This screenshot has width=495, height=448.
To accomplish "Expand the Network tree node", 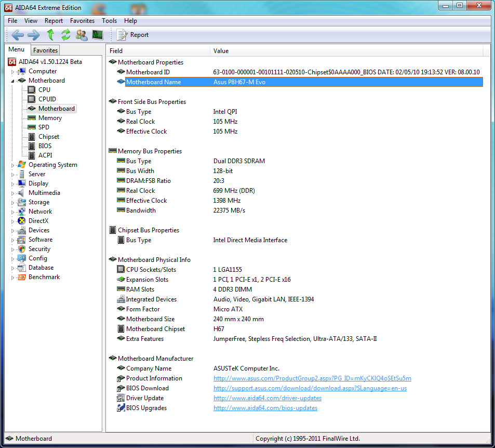I will pyautogui.click(x=12, y=212).
